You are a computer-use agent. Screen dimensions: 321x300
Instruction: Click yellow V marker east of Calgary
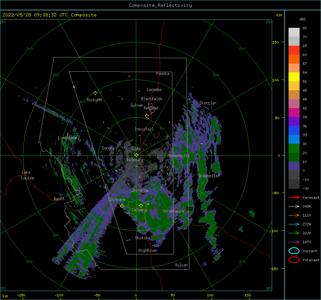pos(148,204)
